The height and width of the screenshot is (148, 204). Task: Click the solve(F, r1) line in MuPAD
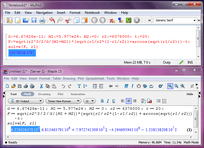23,47
